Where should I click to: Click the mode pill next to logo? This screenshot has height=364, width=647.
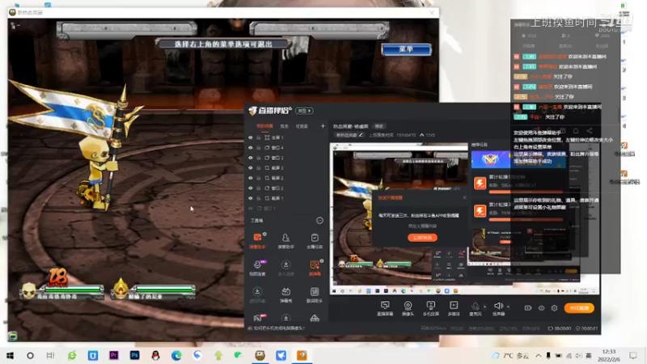pos(305,111)
